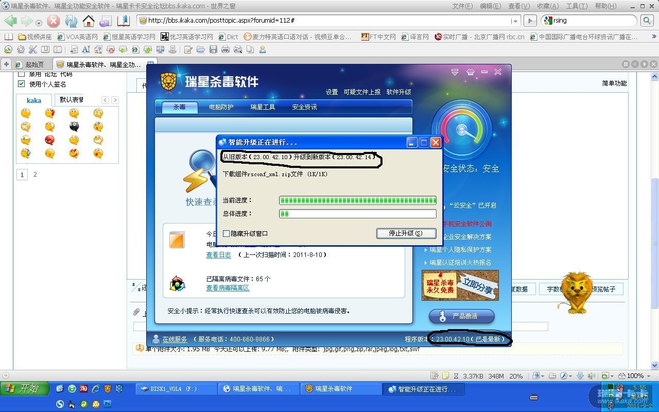Click the quick scan magnifier lightning icon

point(201,170)
